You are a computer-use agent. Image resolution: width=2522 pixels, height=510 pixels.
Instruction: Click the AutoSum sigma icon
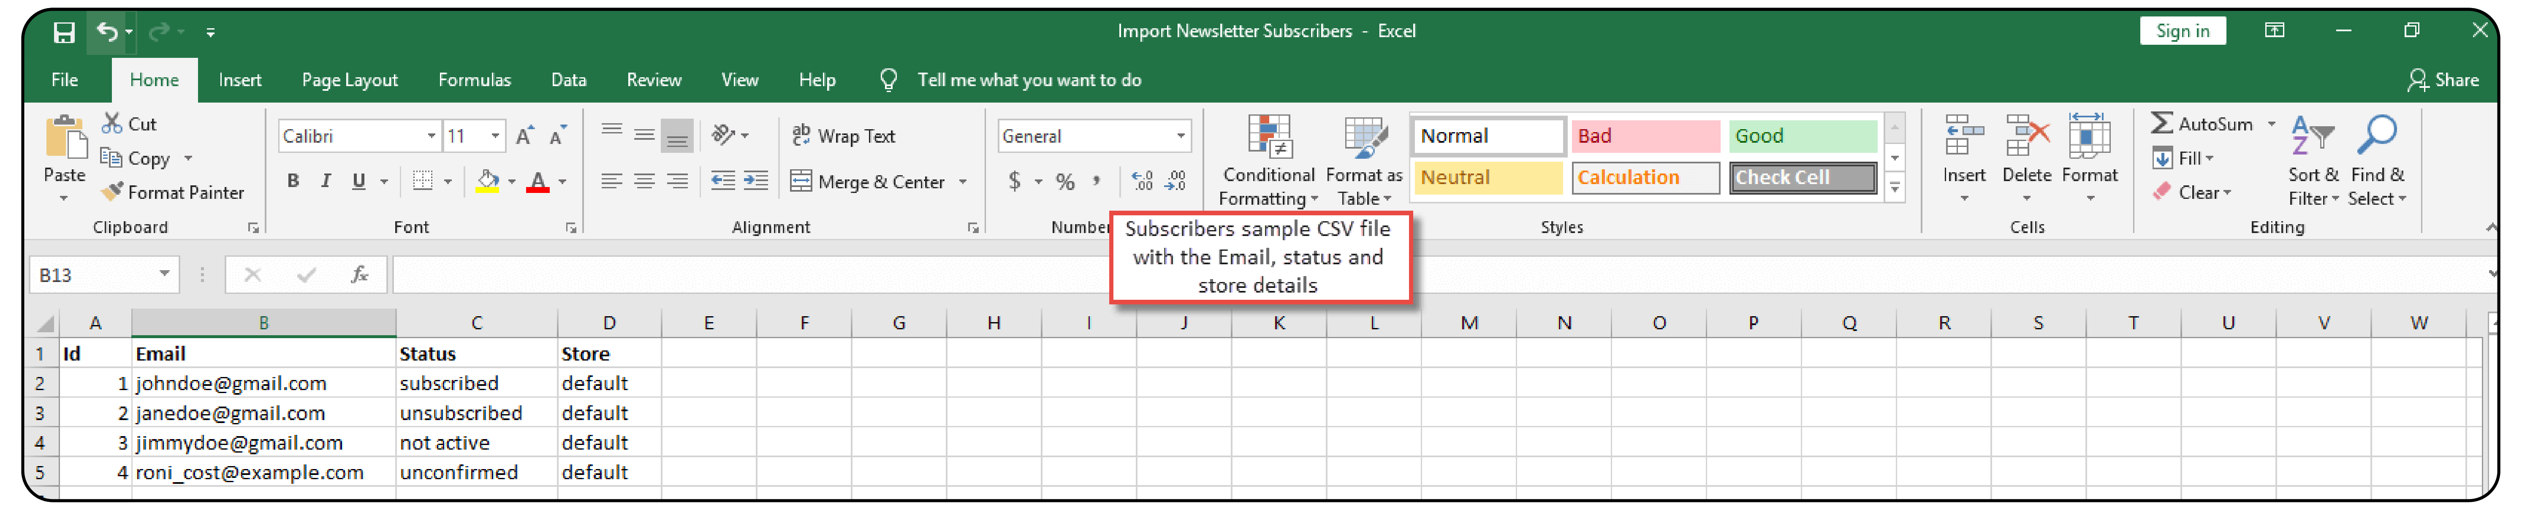(2162, 123)
